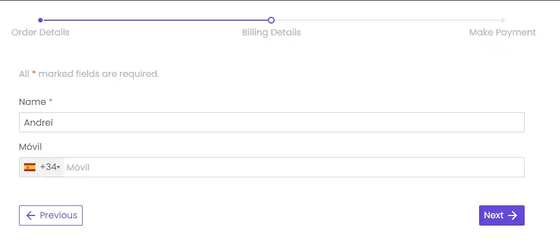Jump to the Make Payment step label
This screenshot has height=248, width=560.
tap(502, 33)
